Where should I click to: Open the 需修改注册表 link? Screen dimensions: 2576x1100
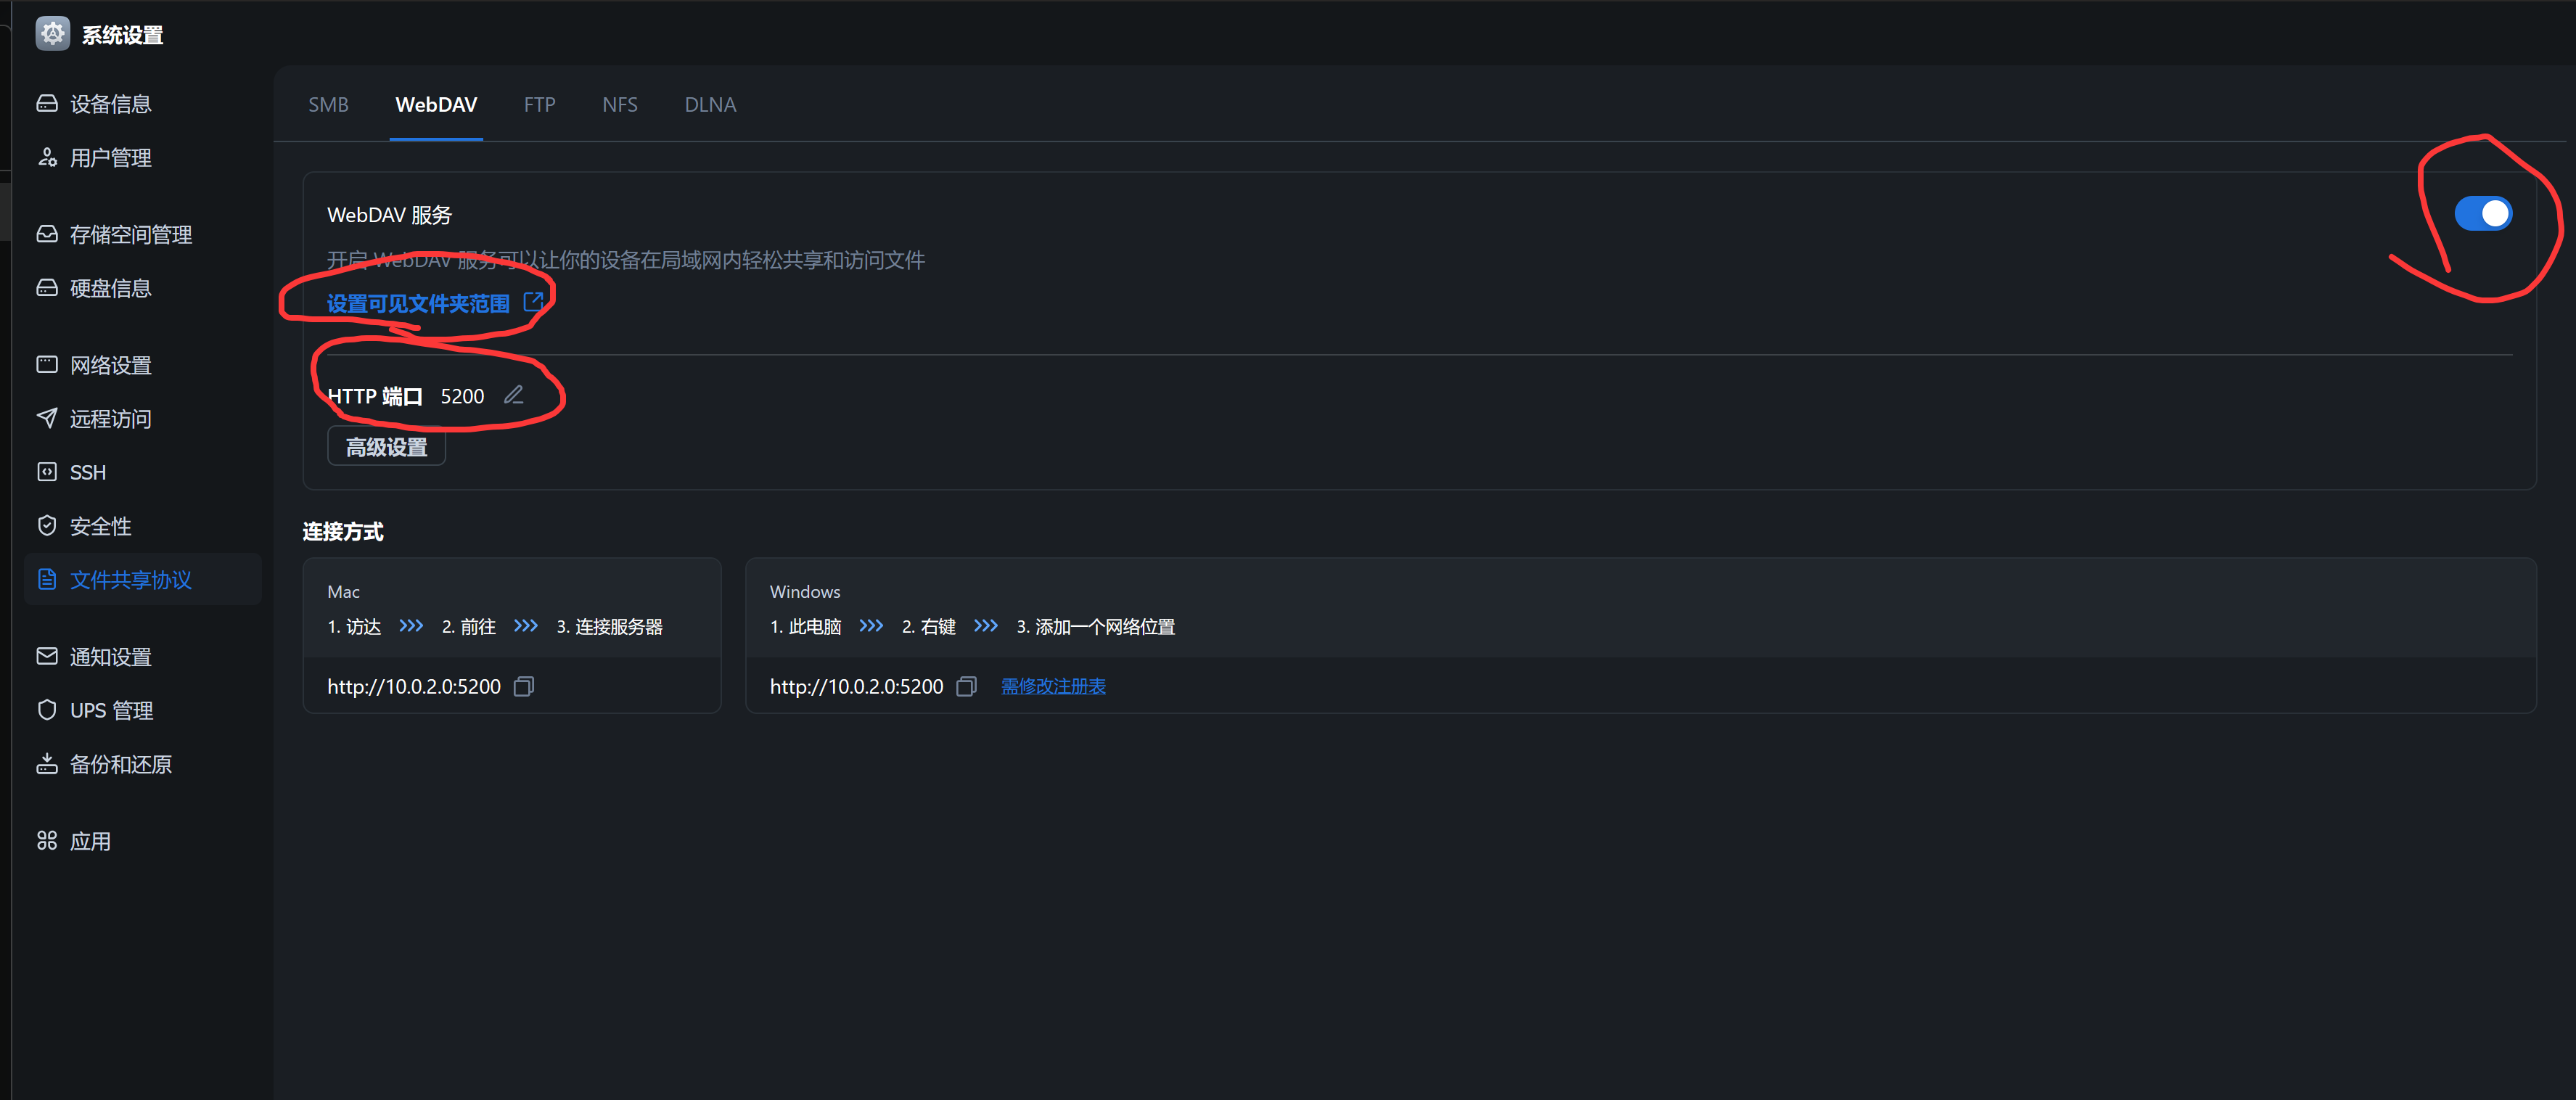click(x=1053, y=686)
